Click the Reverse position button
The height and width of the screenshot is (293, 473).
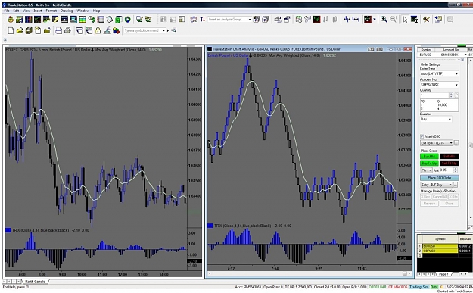coord(429,204)
